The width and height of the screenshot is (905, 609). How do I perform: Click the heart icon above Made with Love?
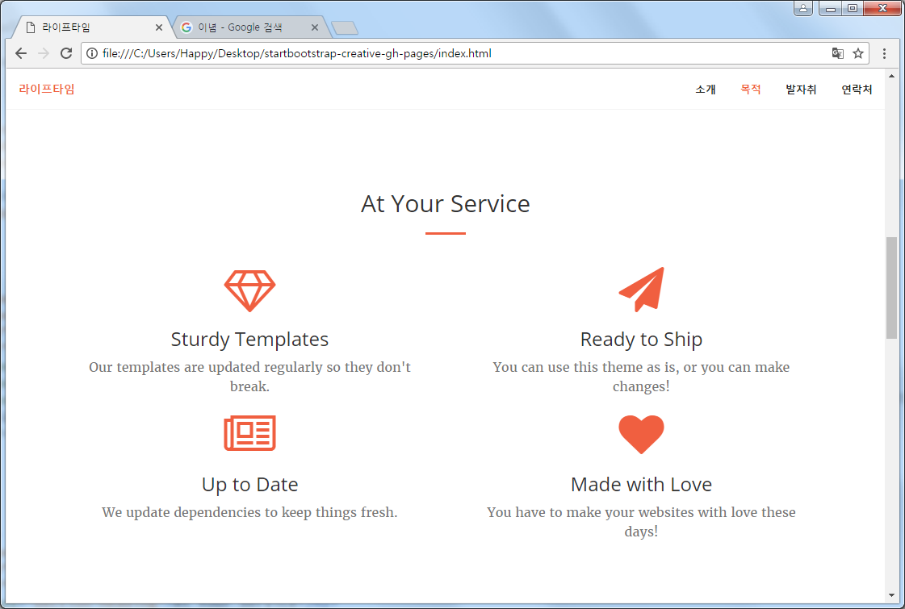click(641, 434)
